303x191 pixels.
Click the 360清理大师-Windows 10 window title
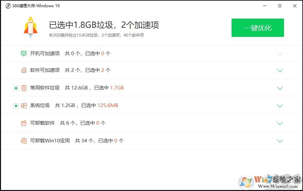(36, 6)
